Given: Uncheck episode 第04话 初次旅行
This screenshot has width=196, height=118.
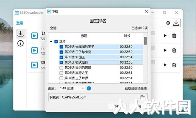Looking at the screenshot, I should point(61,63).
